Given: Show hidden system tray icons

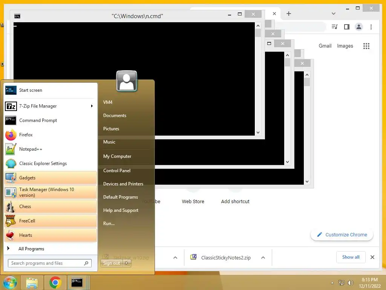Looking at the screenshot, I should pos(332,283).
